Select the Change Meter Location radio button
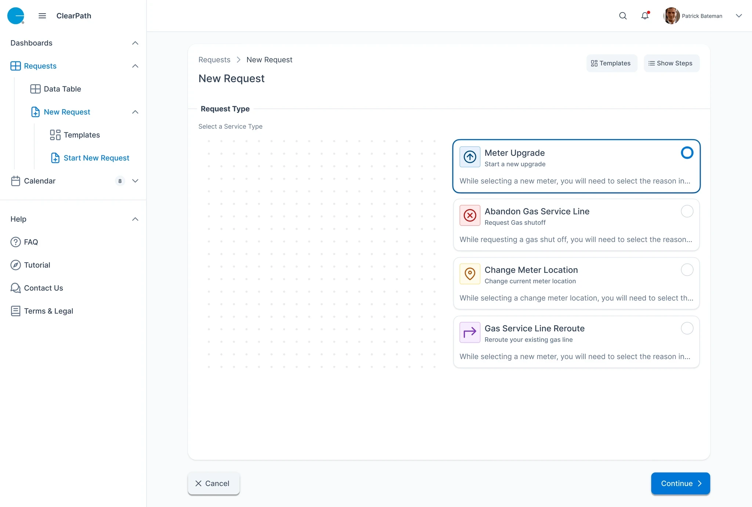The width and height of the screenshot is (752, 507). coord(687,270)
